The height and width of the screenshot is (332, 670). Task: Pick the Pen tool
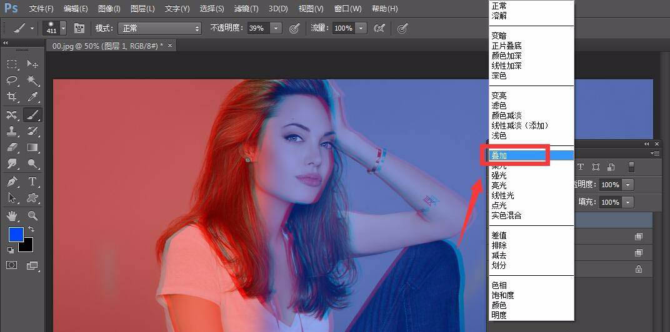click(12, 182)
